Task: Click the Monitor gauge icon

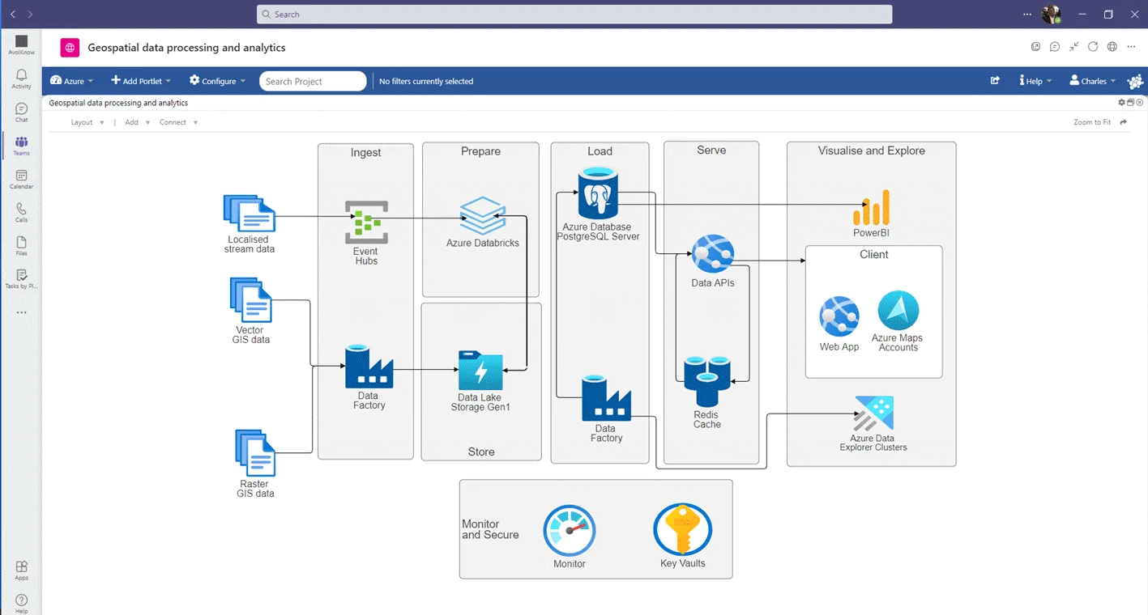Action: (x=570, y=531)
